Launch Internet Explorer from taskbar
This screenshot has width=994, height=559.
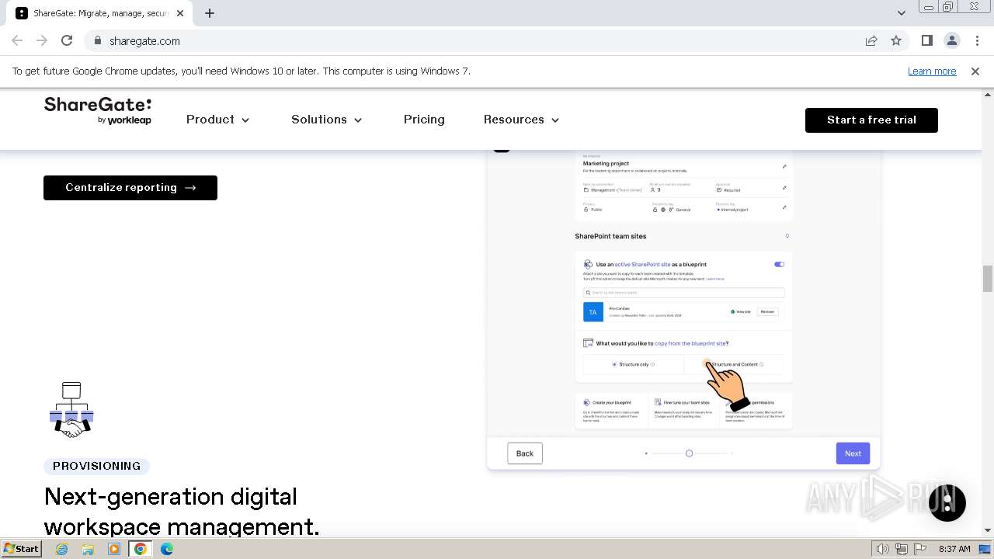[61, 549]
